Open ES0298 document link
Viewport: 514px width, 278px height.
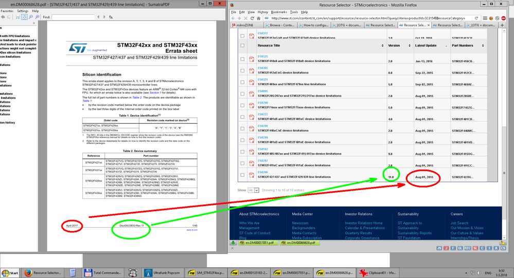click(x=262, y=126)
